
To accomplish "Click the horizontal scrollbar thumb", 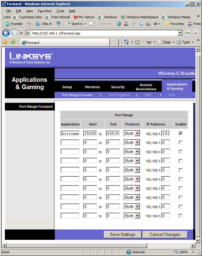I will click(77, 246).
